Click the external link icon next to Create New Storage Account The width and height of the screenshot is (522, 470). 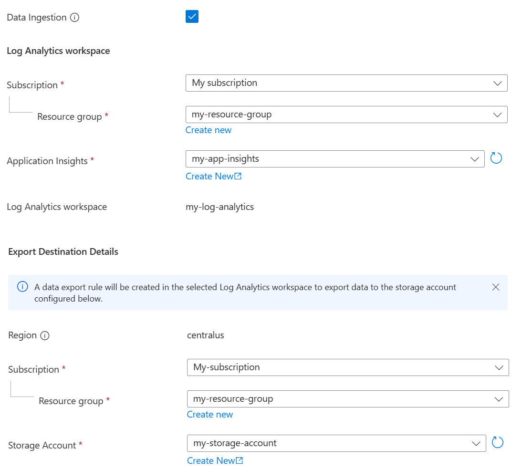coord(240,460)
